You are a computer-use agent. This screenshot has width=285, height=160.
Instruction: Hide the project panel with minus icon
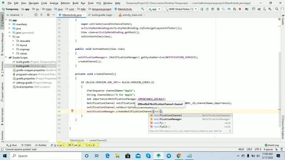point(53,15)
